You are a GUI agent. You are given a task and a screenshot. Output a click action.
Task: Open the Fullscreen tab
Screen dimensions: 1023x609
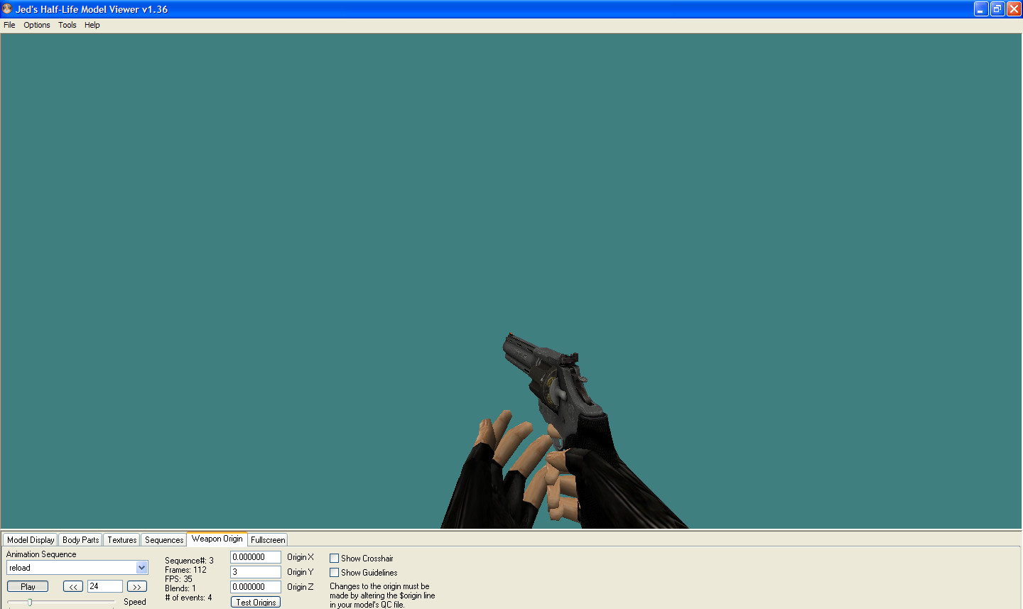coord(267,539)
